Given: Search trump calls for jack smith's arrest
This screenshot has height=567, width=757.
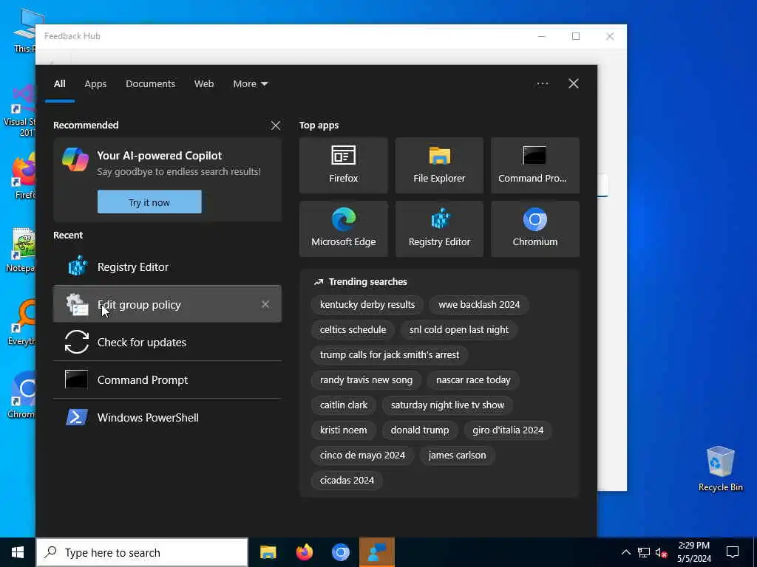Looking at the screenshot, I should pos(389,355).
